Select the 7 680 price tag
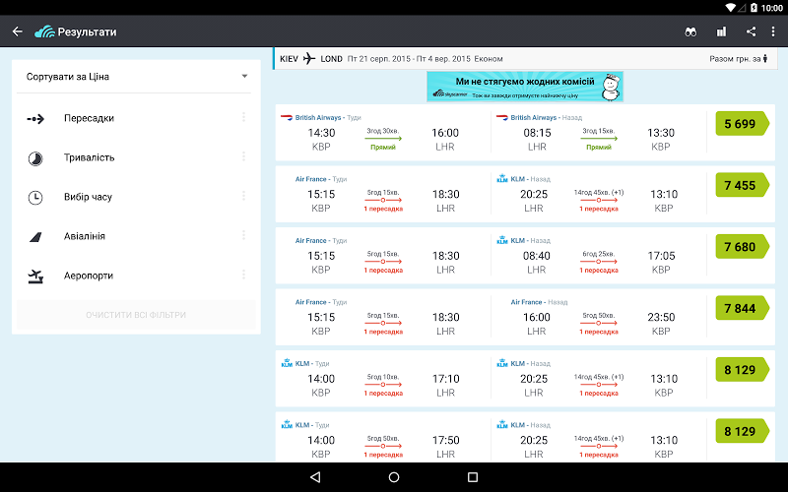Viewport: 788px width, 492px height. [743, 247]
